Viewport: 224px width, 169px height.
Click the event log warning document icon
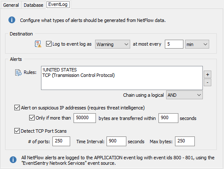(x=38, y=44)
